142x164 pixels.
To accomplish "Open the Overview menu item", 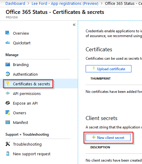I will tap(21, 33).
